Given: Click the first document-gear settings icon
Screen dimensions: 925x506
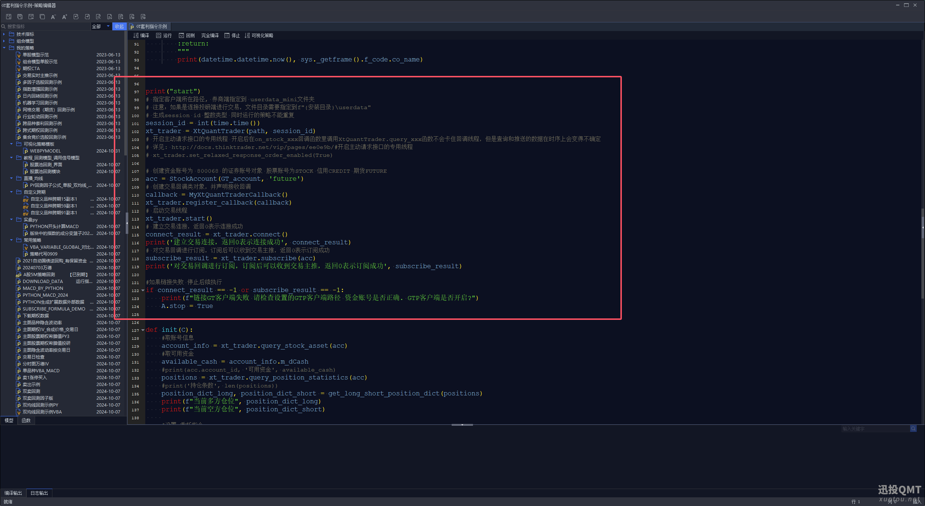Looking at the screenshot, I should pyautogui.click(x=132, y=17).
